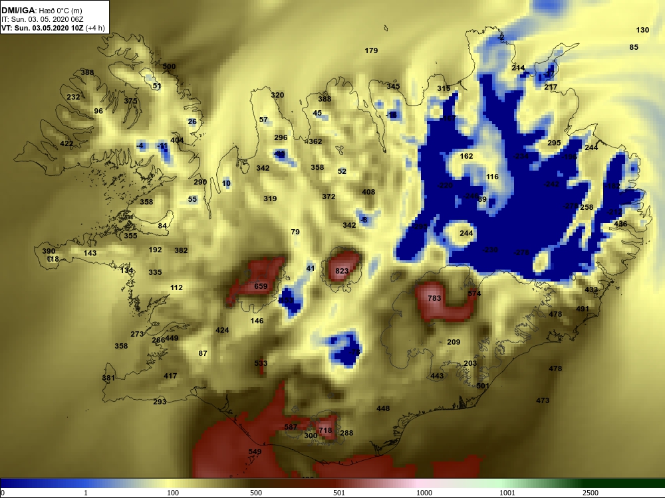Click the value 273 on the map
This screenshot has width=665, height=498.
click(x=137, y=334)
